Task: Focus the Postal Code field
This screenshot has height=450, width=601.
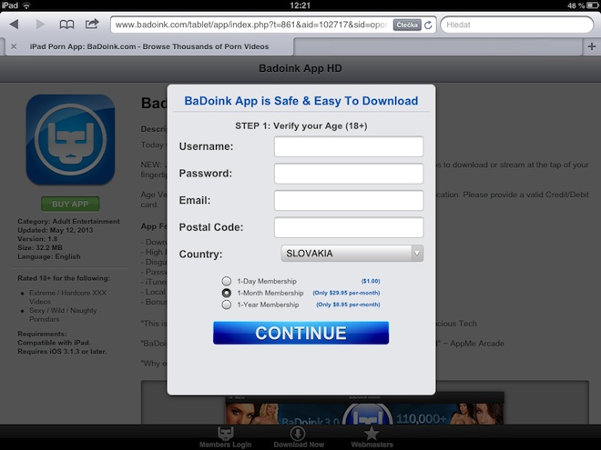Action: point(349,227)
